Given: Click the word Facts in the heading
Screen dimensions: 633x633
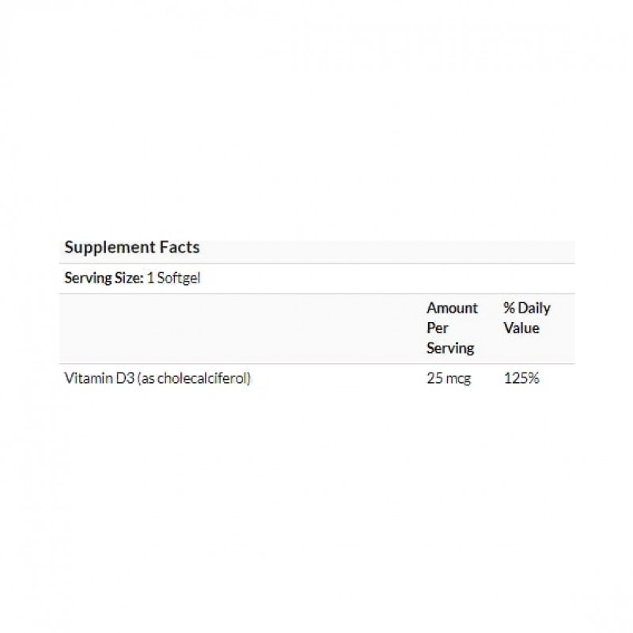Looking at the screenshot, I should pos(180,248).
